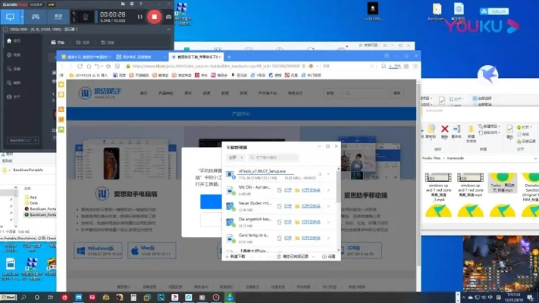Open a new browser tab with plus
The width and height of the screenshot is (539, 303).
coord(229,57)
